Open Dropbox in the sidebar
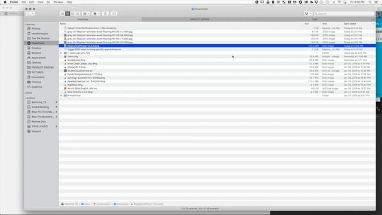 pyautogui.click(x=36, y=48)
